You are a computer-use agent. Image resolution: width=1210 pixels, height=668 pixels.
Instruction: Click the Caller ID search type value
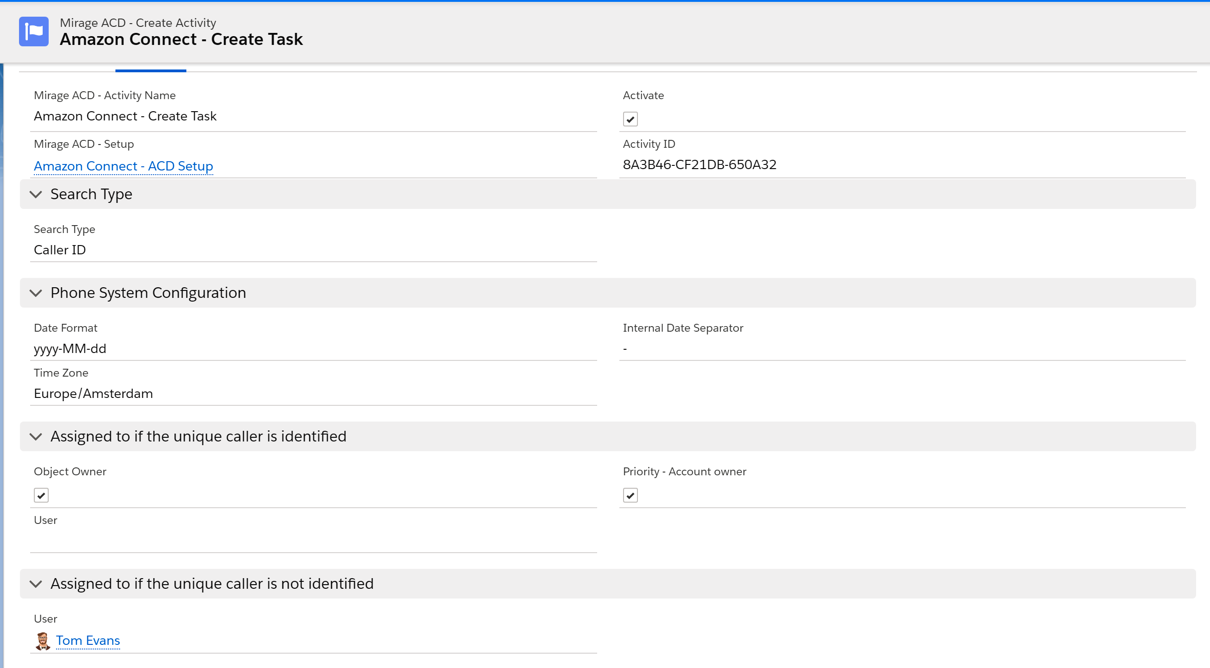coord(60,250)
